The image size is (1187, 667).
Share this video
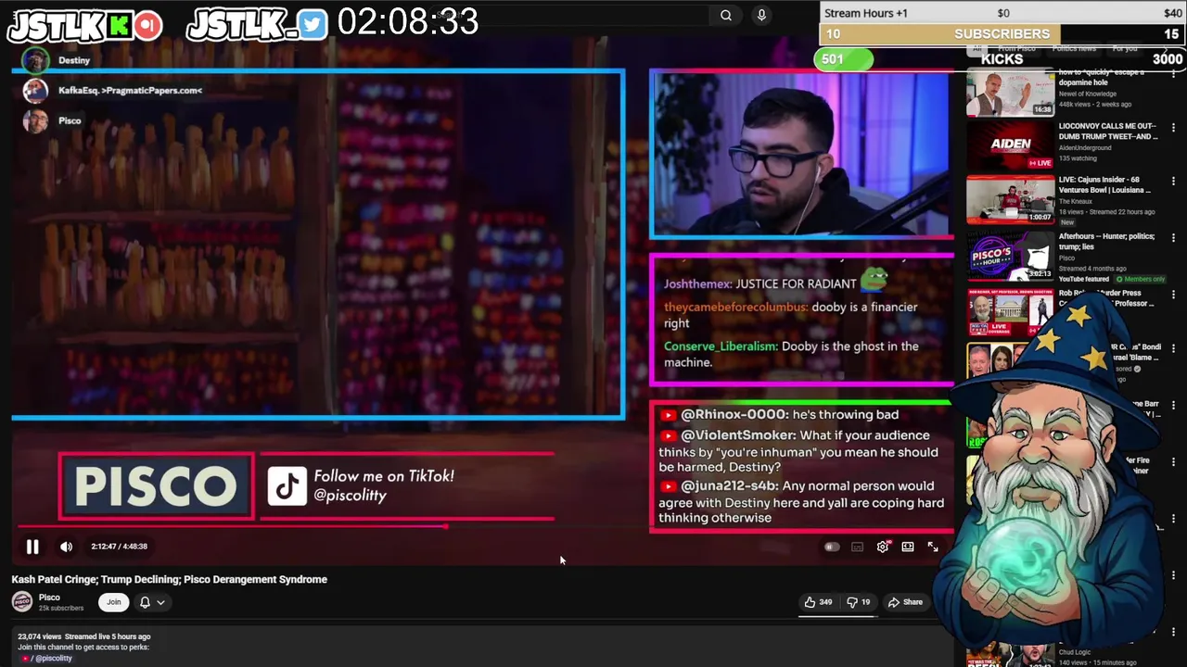tap(905, 602)
